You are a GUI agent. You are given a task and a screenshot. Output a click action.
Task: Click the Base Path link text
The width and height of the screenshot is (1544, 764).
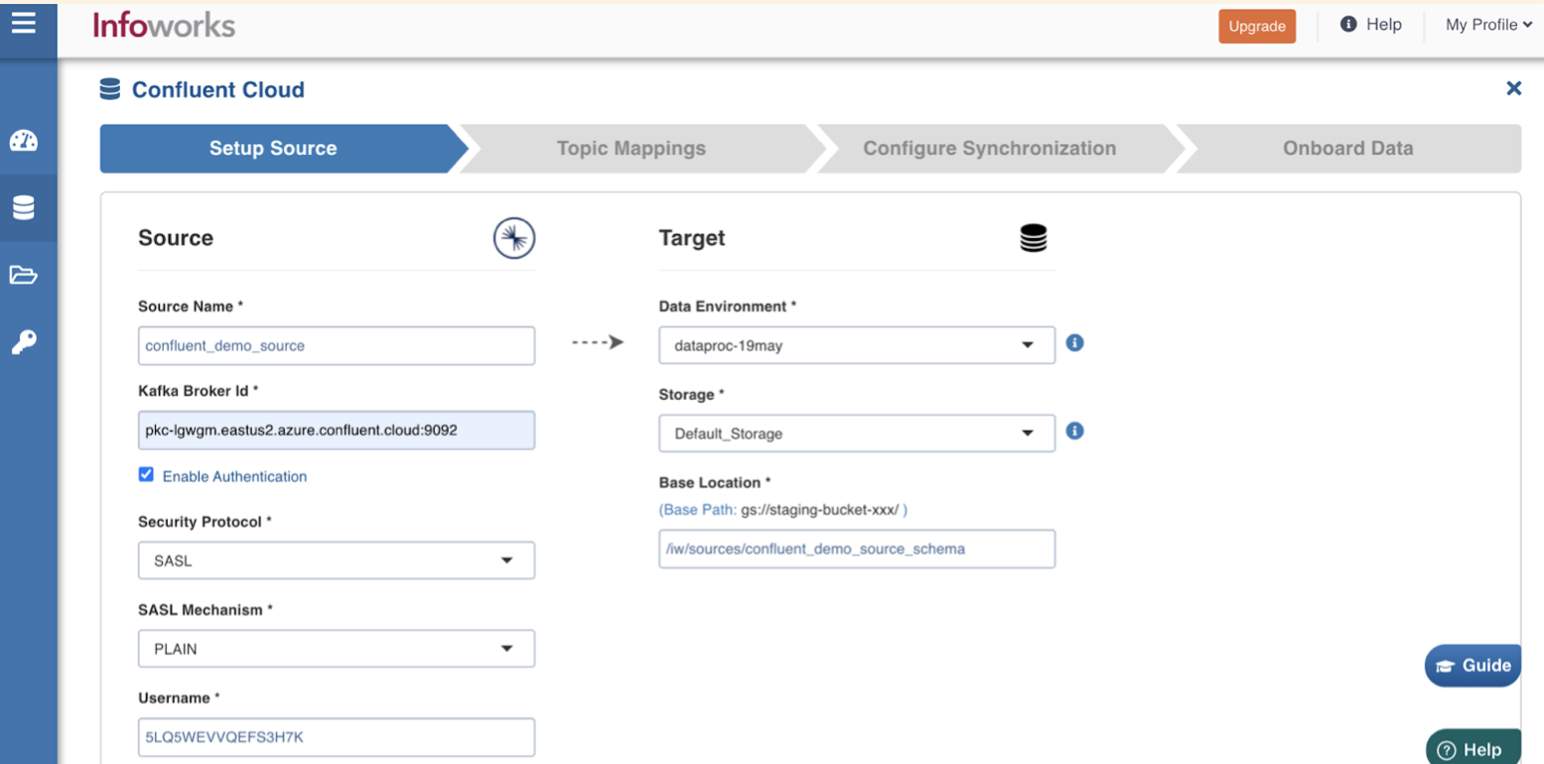(x=698, y=509)
